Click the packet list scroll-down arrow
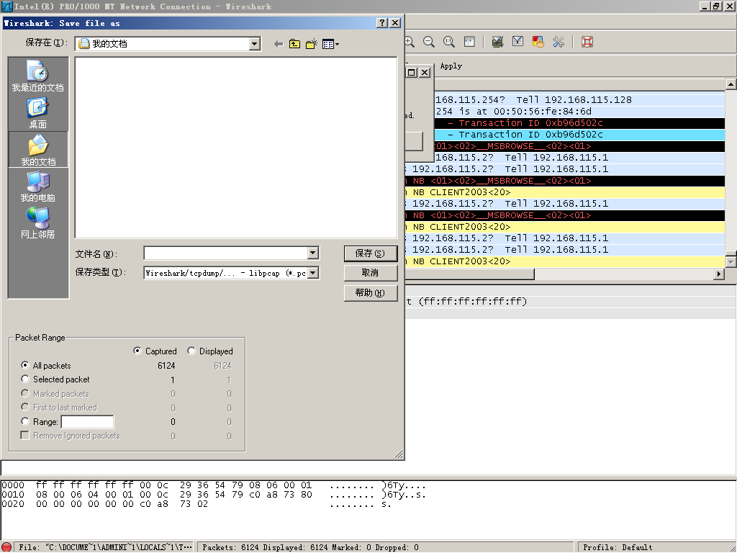 731,261
